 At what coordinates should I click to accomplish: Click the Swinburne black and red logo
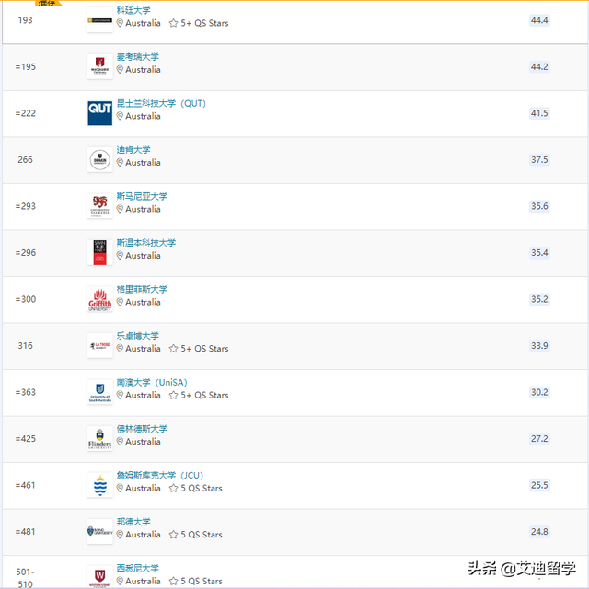100,252
